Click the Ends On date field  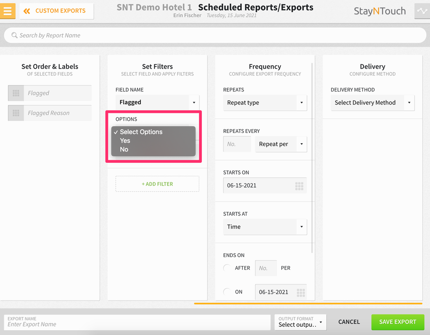pyautogui.click(x=281, y=292)
